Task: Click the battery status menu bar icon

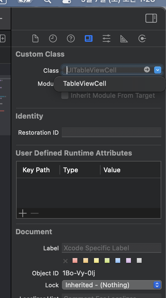Action: [25, 1]
